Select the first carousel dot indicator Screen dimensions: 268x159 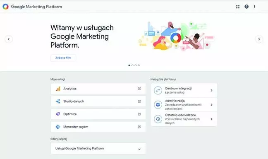(x=129, y=65)
